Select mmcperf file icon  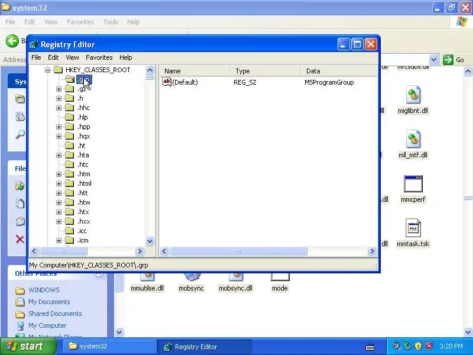click(413, 183)
